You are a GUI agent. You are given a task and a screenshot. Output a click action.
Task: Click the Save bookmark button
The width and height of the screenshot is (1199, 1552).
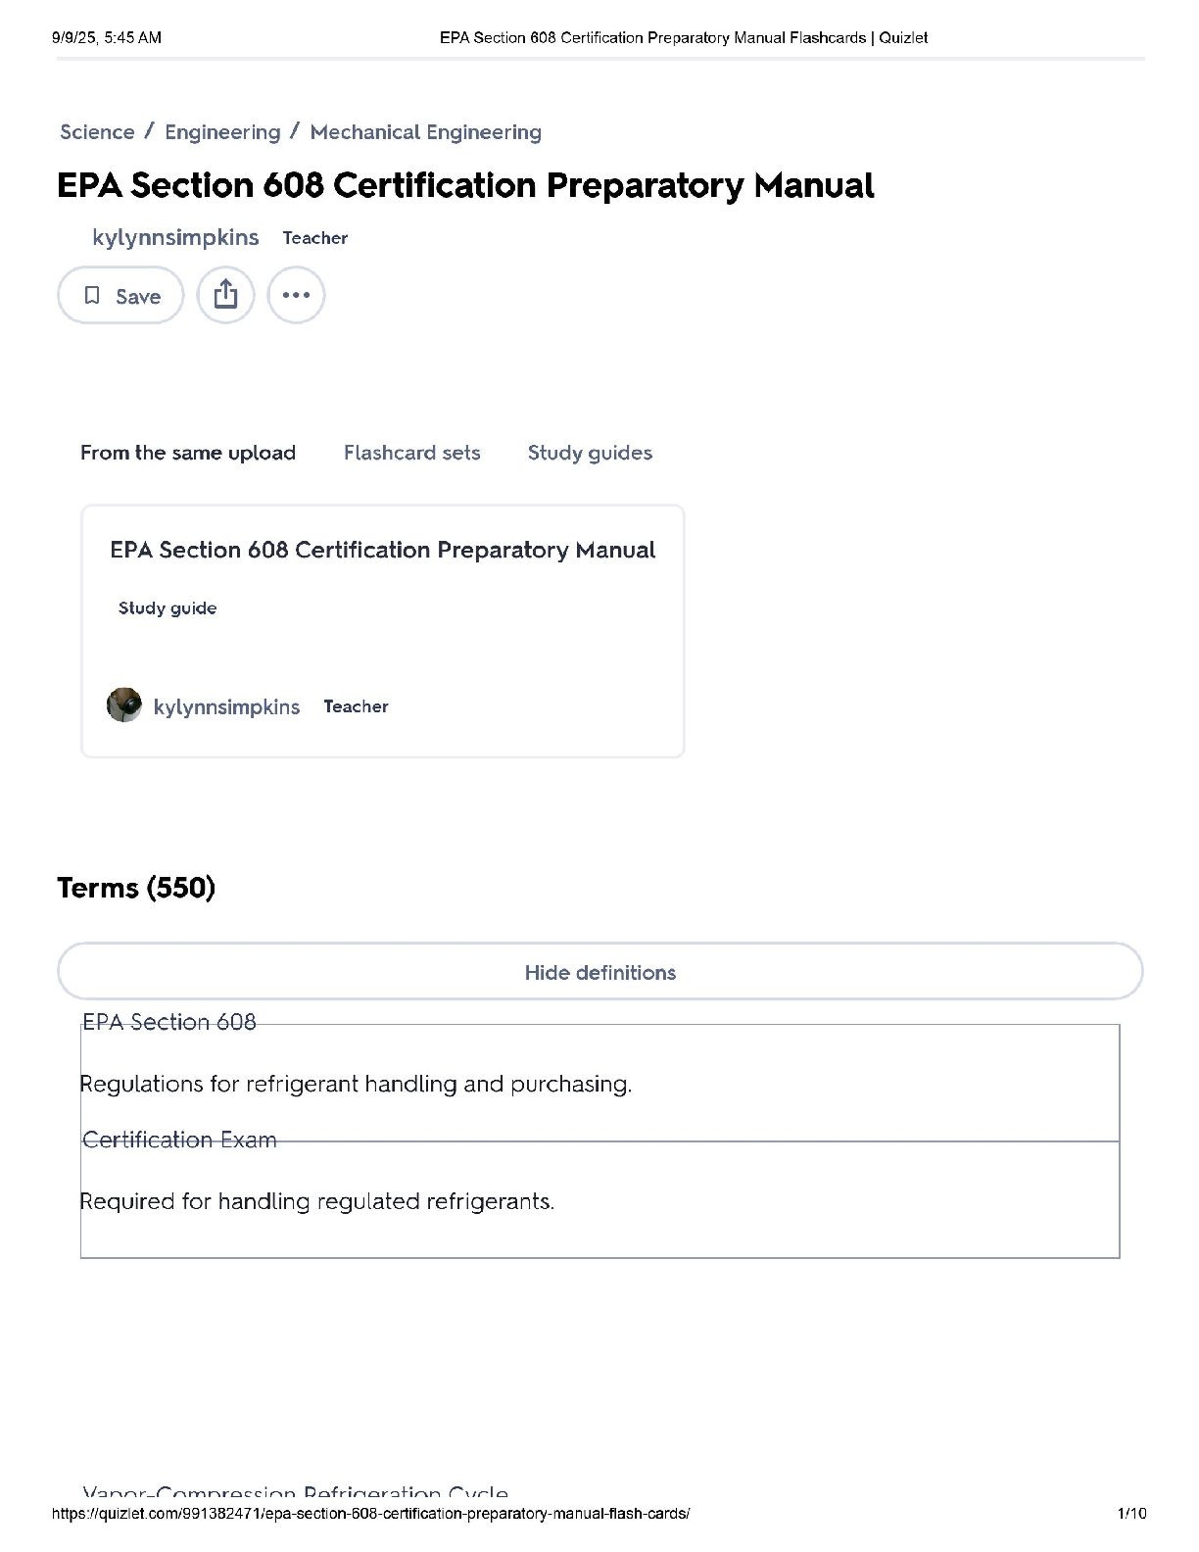click(x=120, y=295)
